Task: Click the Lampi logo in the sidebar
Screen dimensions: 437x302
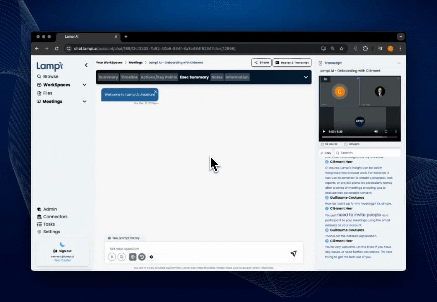Action: coord(50,66)
